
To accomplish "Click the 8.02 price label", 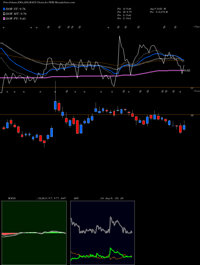I will pos(187,71).
